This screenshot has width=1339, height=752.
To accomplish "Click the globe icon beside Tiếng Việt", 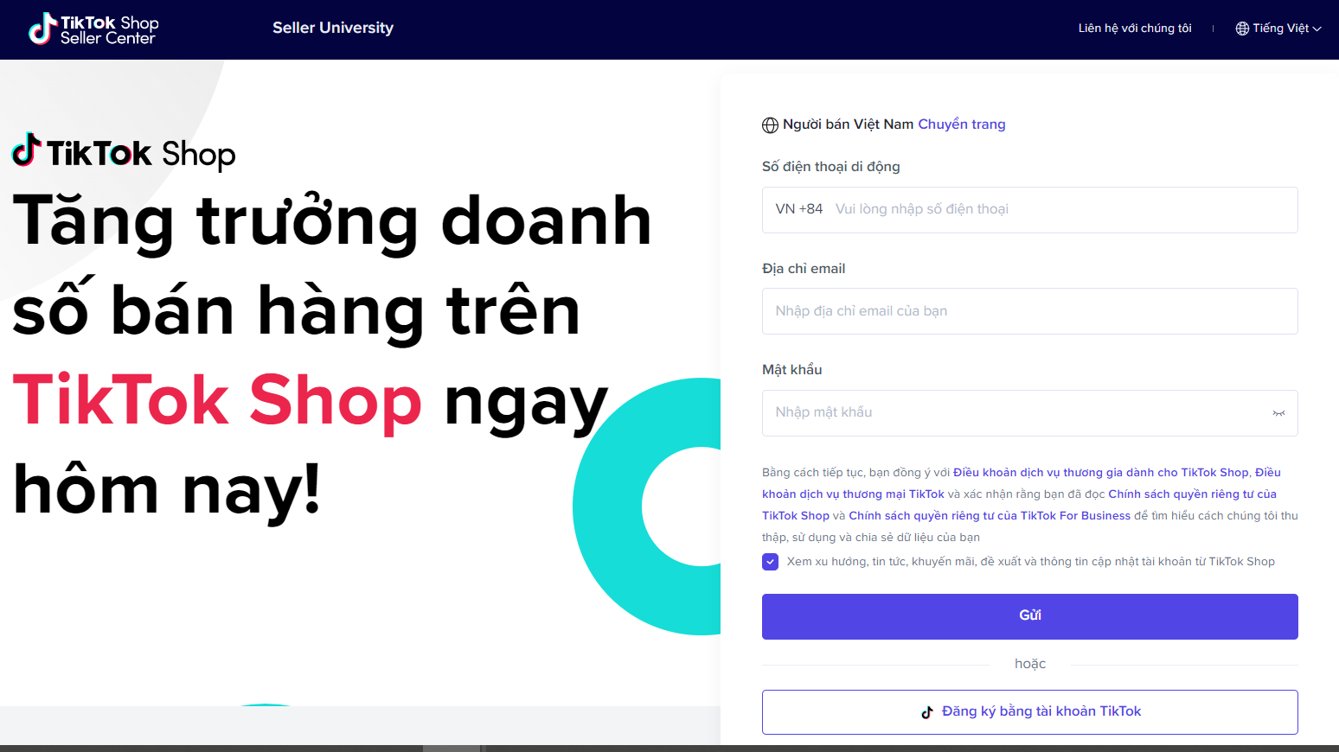I will click(x=1242, y=29).
